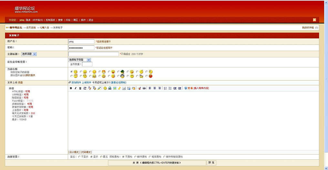Click the 发表 submit post button
The width and height of the screenshot is (328, 170).
[157, 163]
